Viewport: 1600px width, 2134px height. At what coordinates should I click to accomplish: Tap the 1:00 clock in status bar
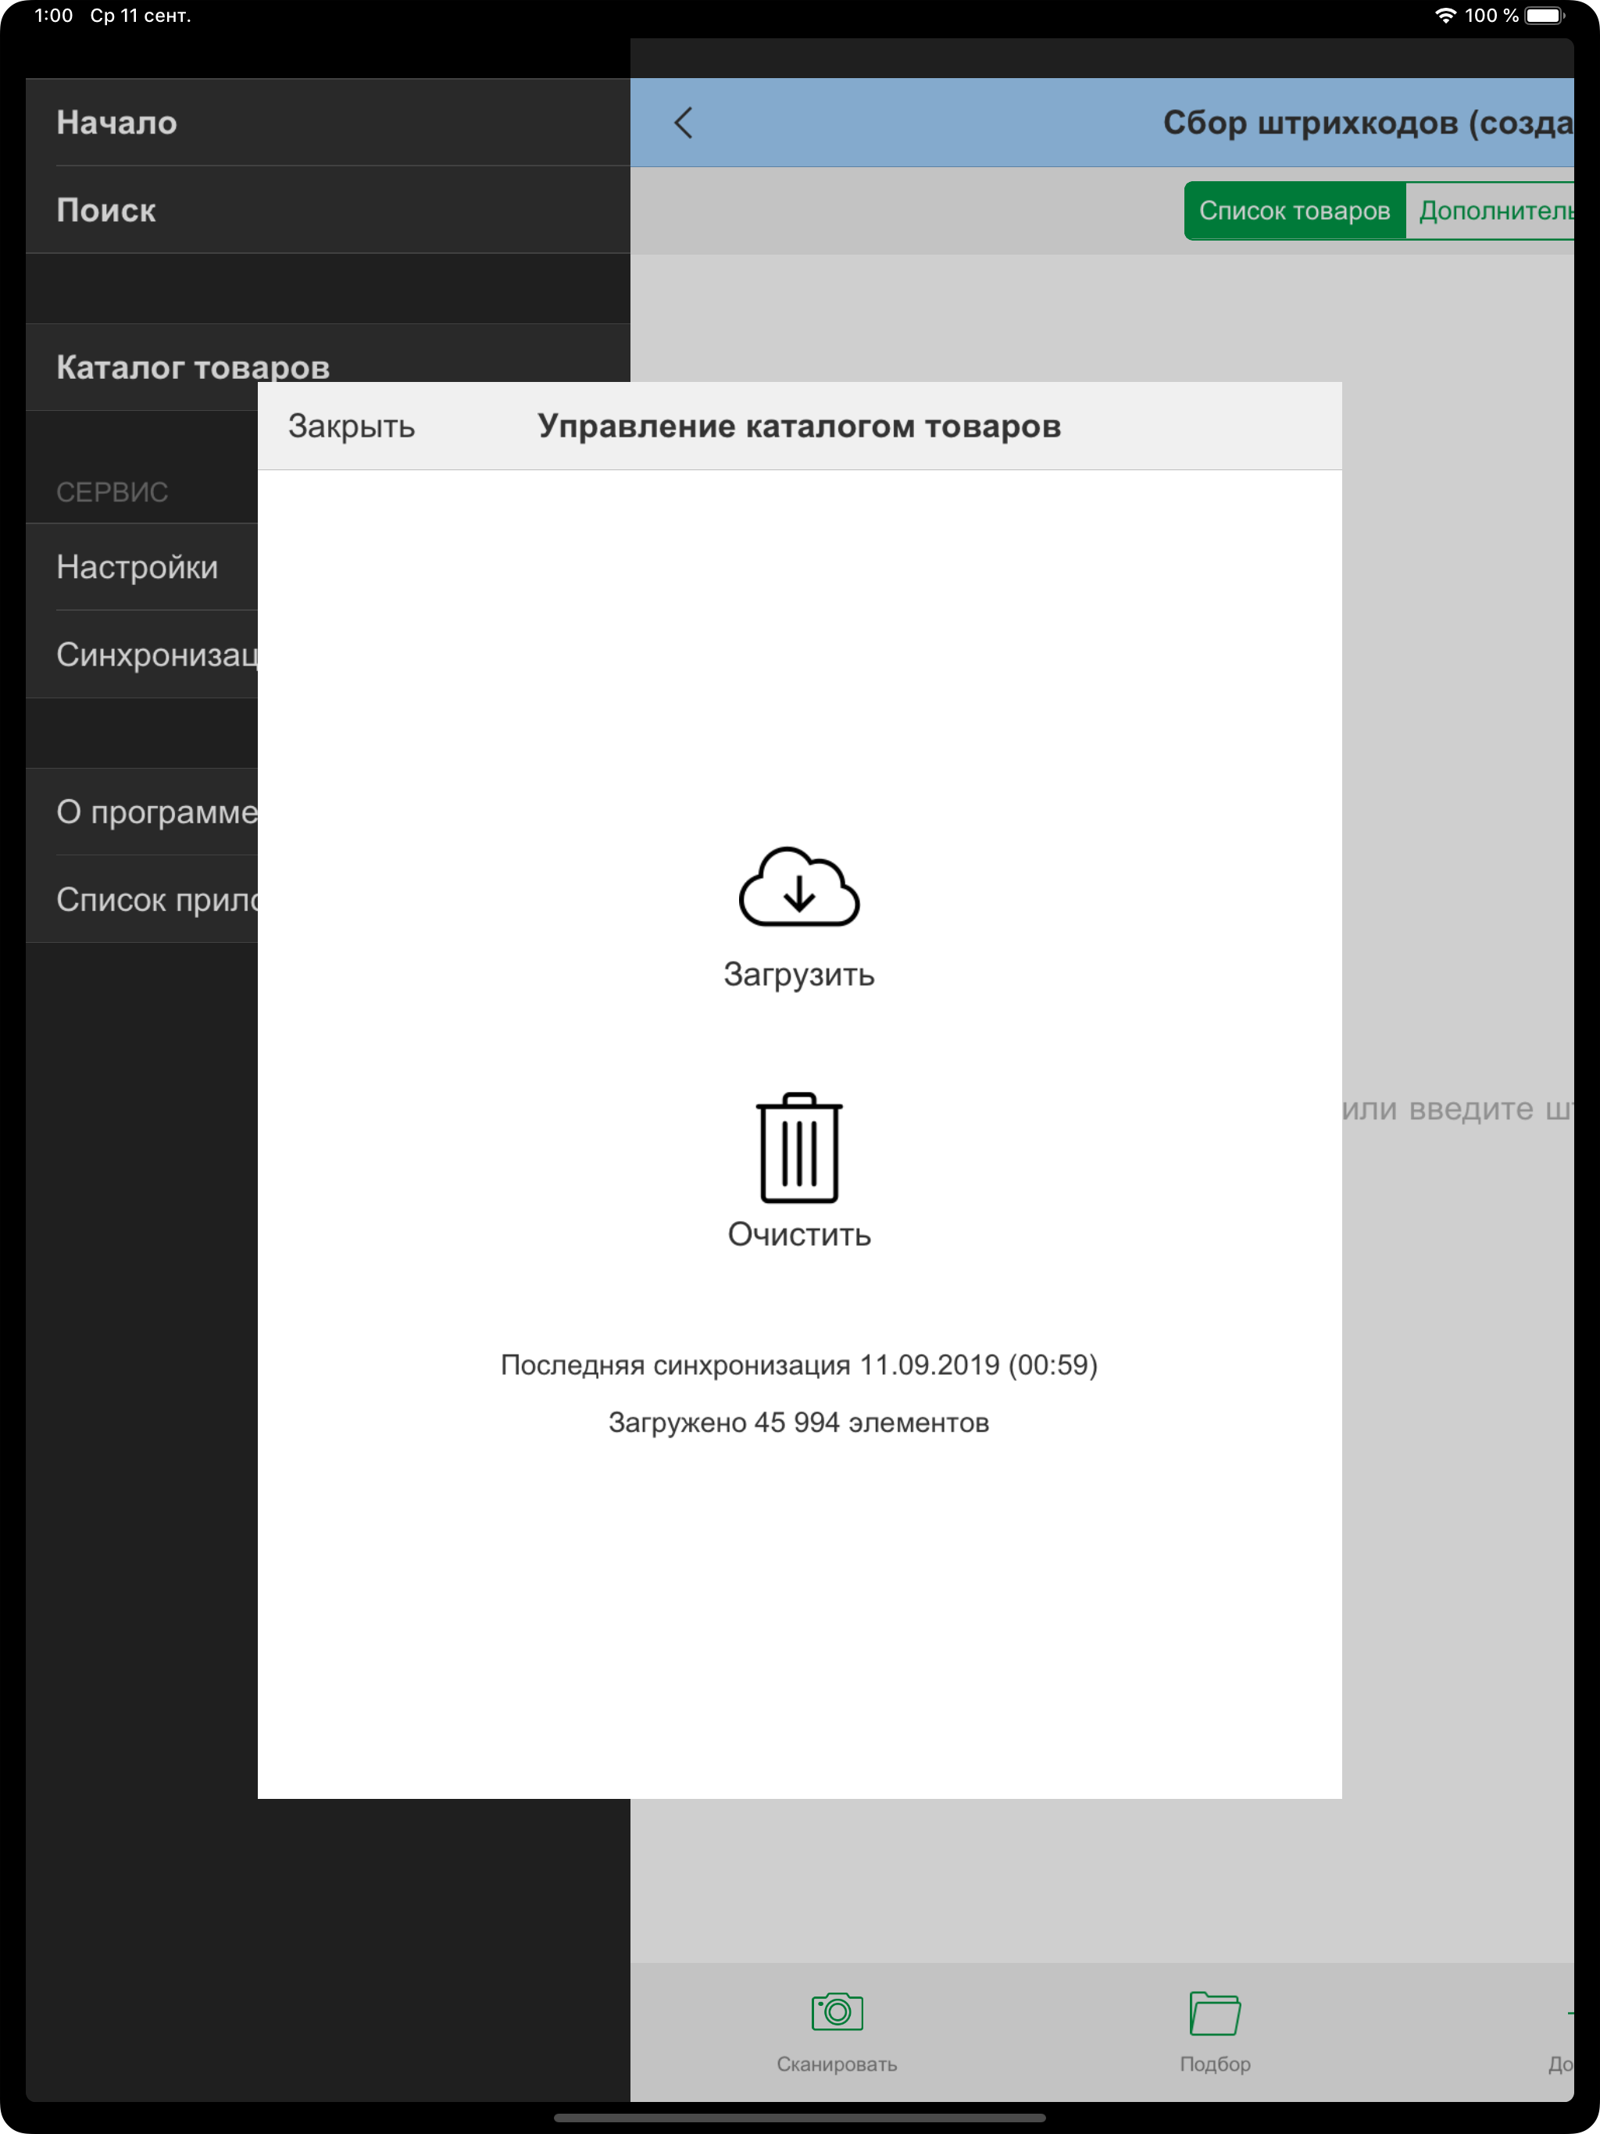pyautogui.click(x=54, y=16)
